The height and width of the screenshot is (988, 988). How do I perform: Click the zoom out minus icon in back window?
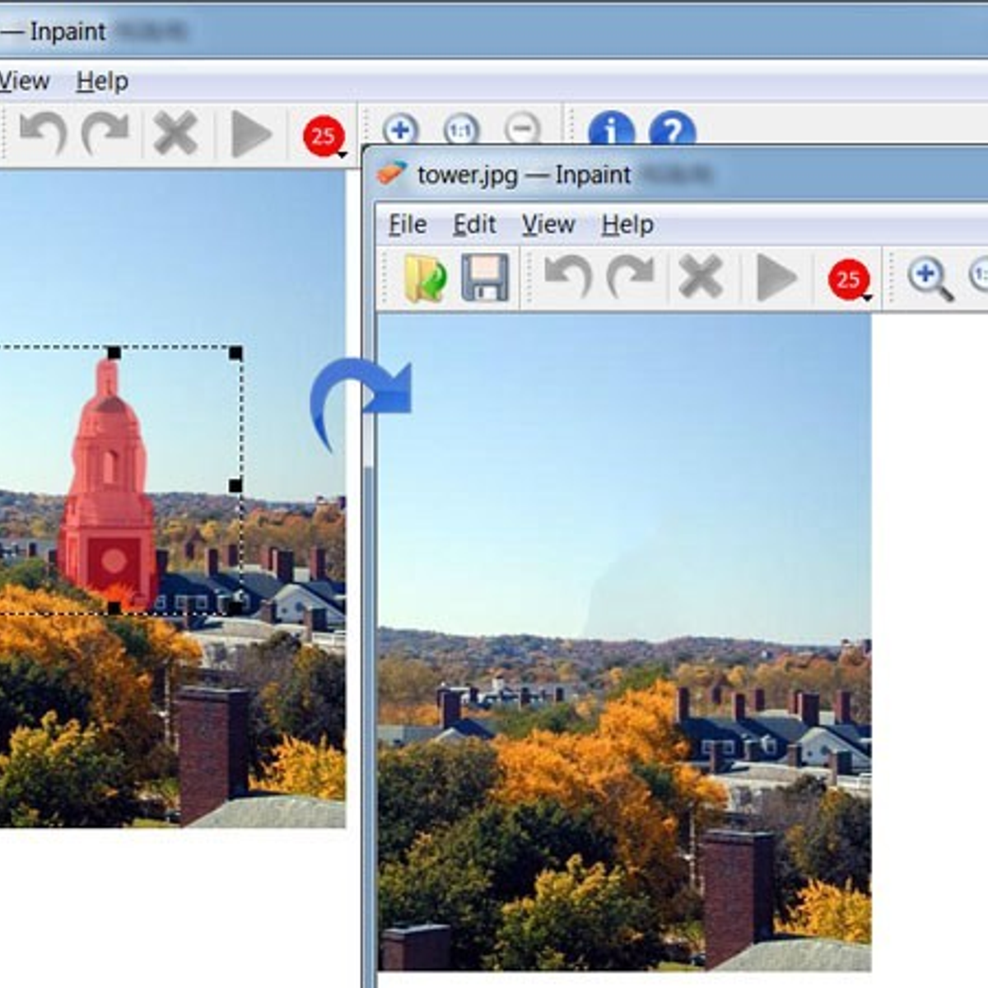point(522,129)
